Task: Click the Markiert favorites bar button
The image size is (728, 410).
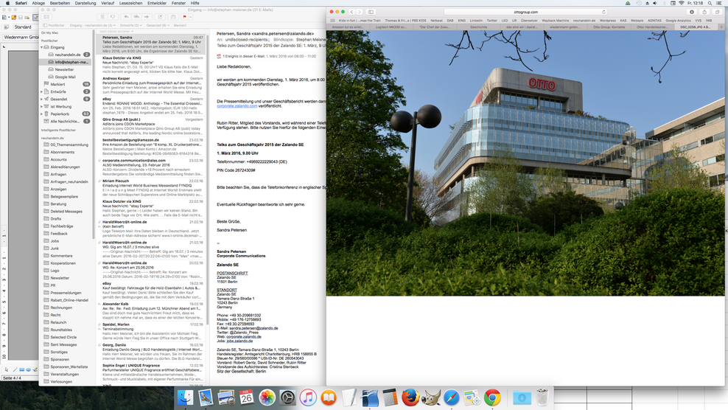Action: pos(180,25)
